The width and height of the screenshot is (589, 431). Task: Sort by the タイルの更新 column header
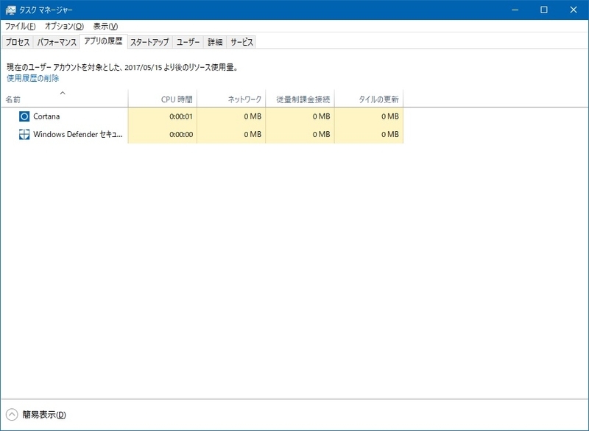point(369,99)
